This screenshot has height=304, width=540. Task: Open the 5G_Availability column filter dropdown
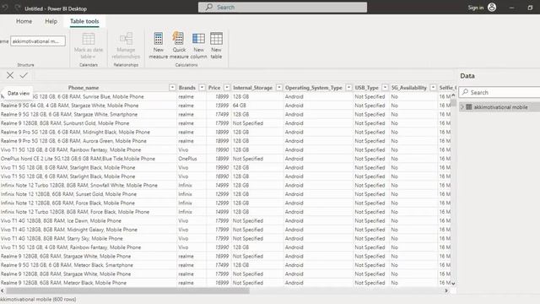433,88
